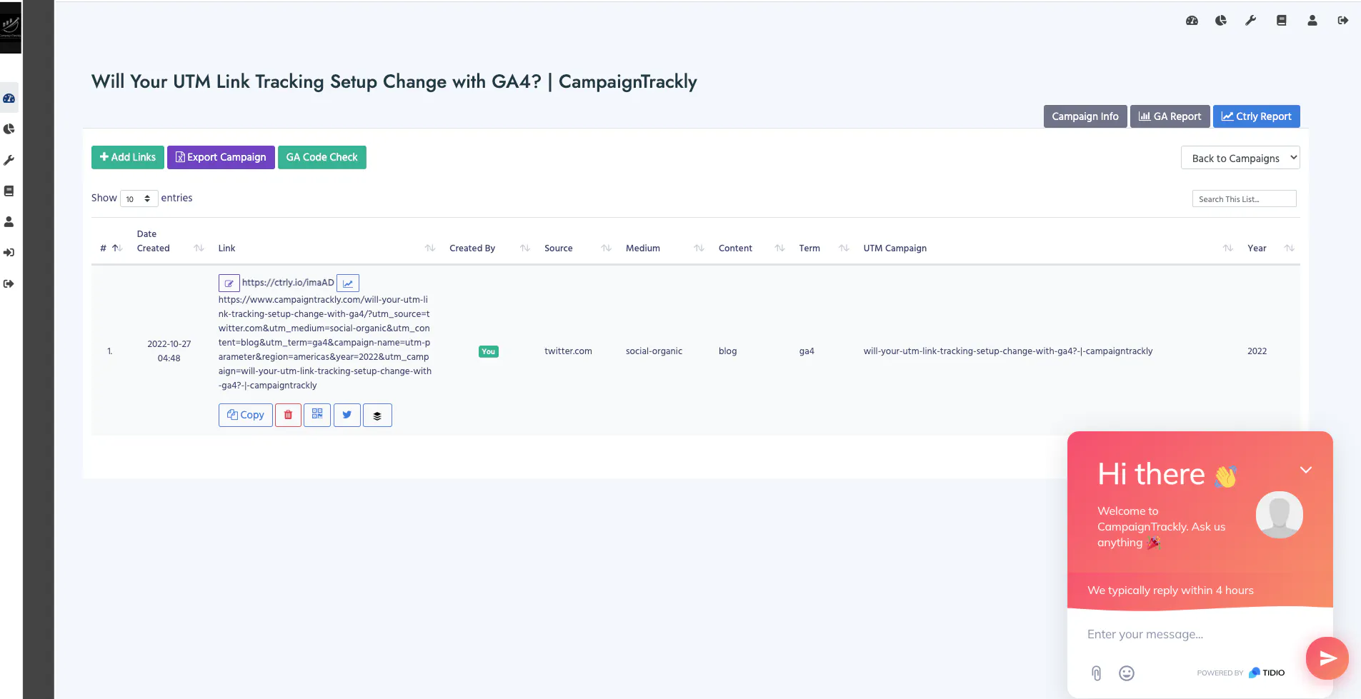1361x699 pixels.
Task: Open book icon in top bar
Action: tap(1282, 21)
